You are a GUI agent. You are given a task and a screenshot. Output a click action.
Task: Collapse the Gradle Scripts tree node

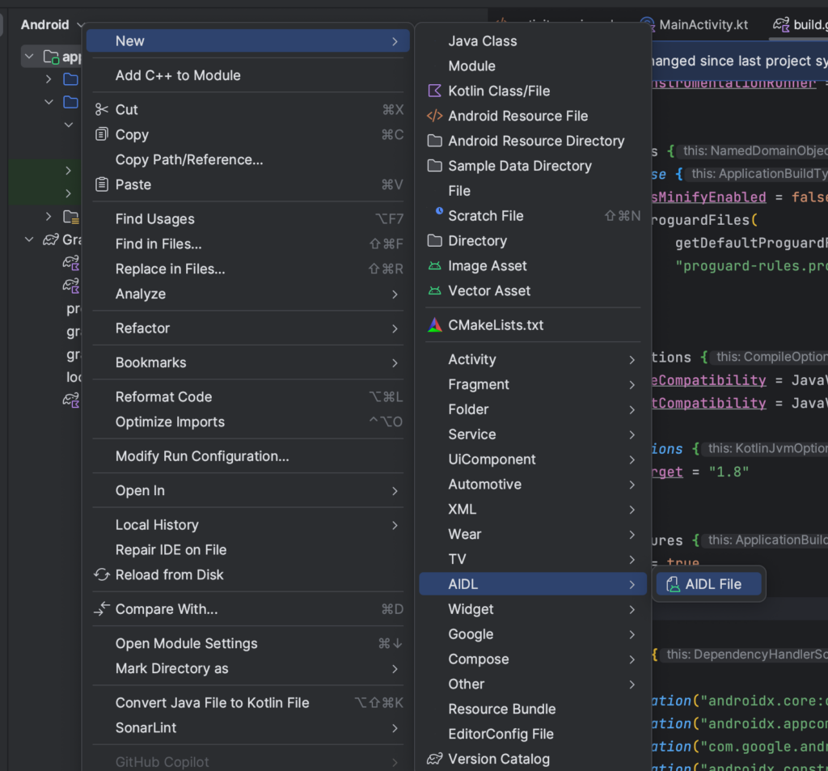tap(30, 239)
